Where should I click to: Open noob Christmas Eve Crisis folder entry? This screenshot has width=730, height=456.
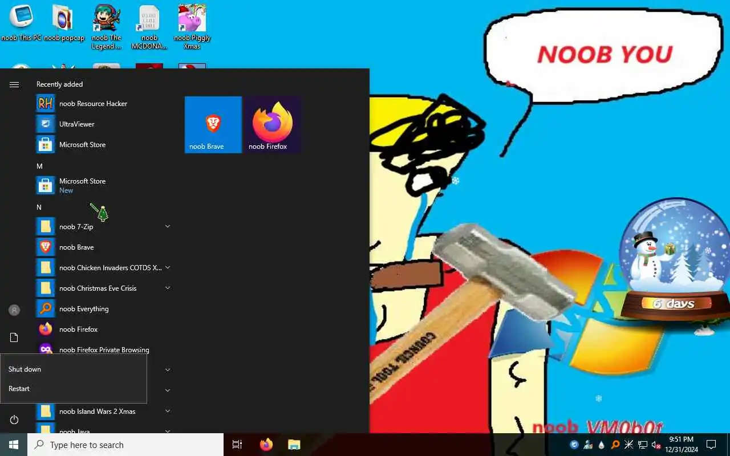[x=104, y=288]
